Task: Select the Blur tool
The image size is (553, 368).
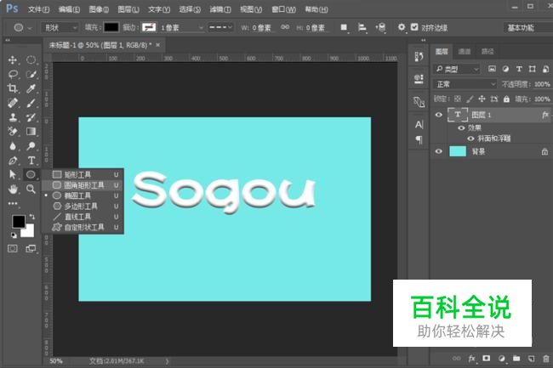Action: [x=13, y=146]
